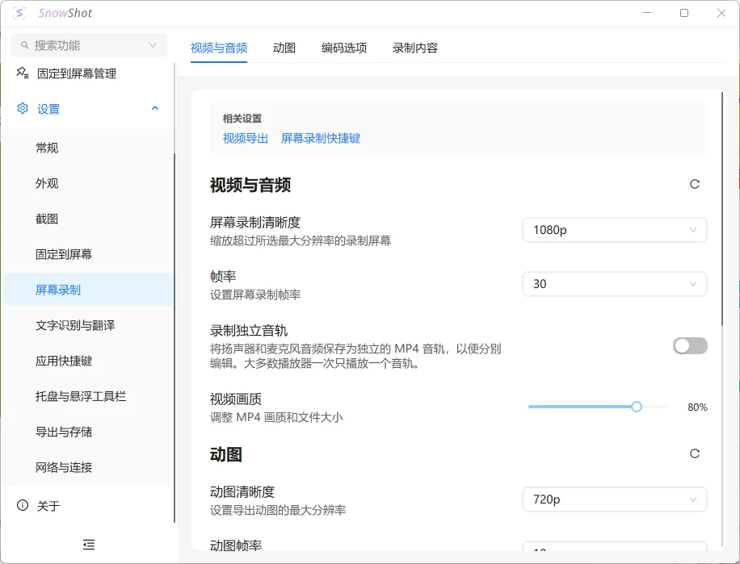The image size is (740, 564).
Task: Select 网络与连接 settings item
Action: point(88,467)
